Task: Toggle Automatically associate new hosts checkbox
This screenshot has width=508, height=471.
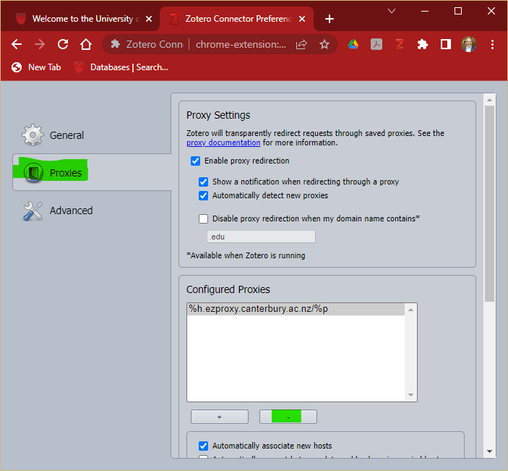Action: [x=204, y=446]
